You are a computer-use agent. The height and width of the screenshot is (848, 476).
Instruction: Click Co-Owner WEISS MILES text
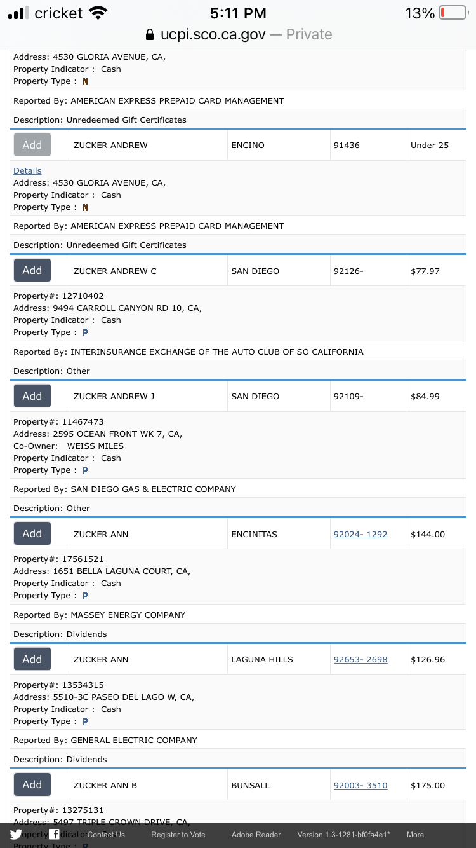click(x=69, y=446)
